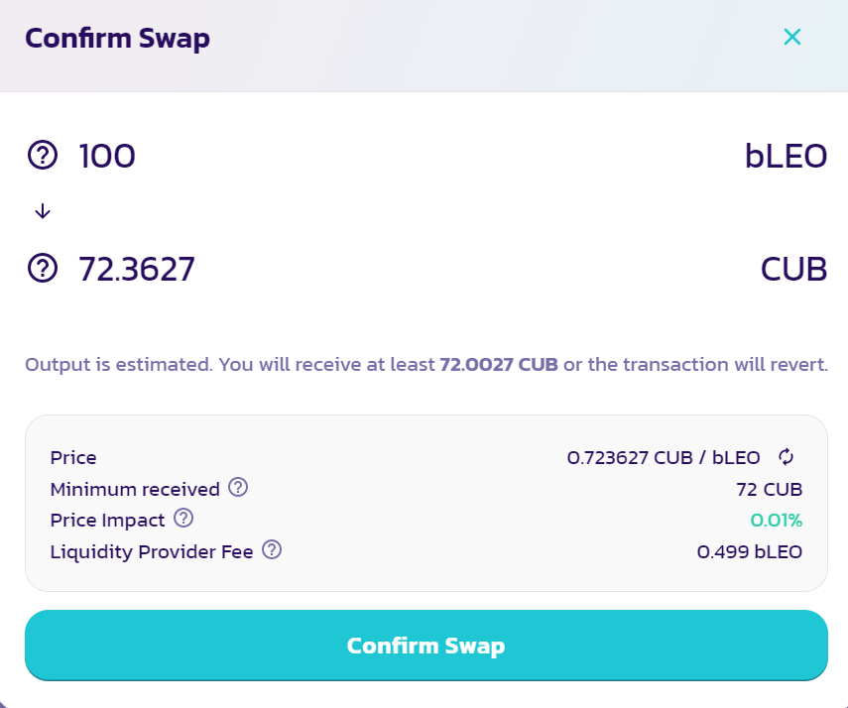
Task: Click the down arrow between tokens
Action: (43, 211)
